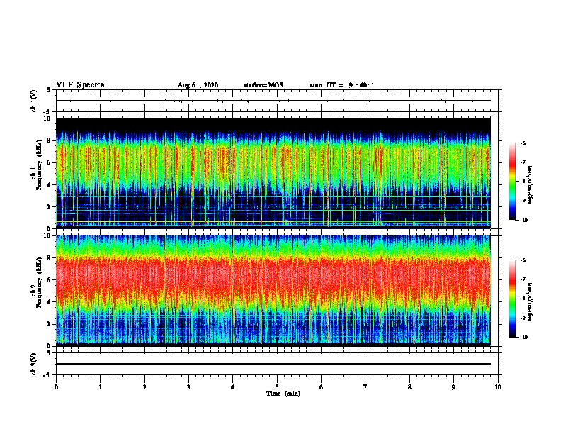Click the ch.1 voltage waveform trace panel
The image size is (561, 434).
point(277,101)
